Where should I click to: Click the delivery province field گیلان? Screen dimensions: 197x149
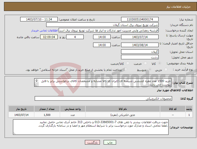pos(140,52)
